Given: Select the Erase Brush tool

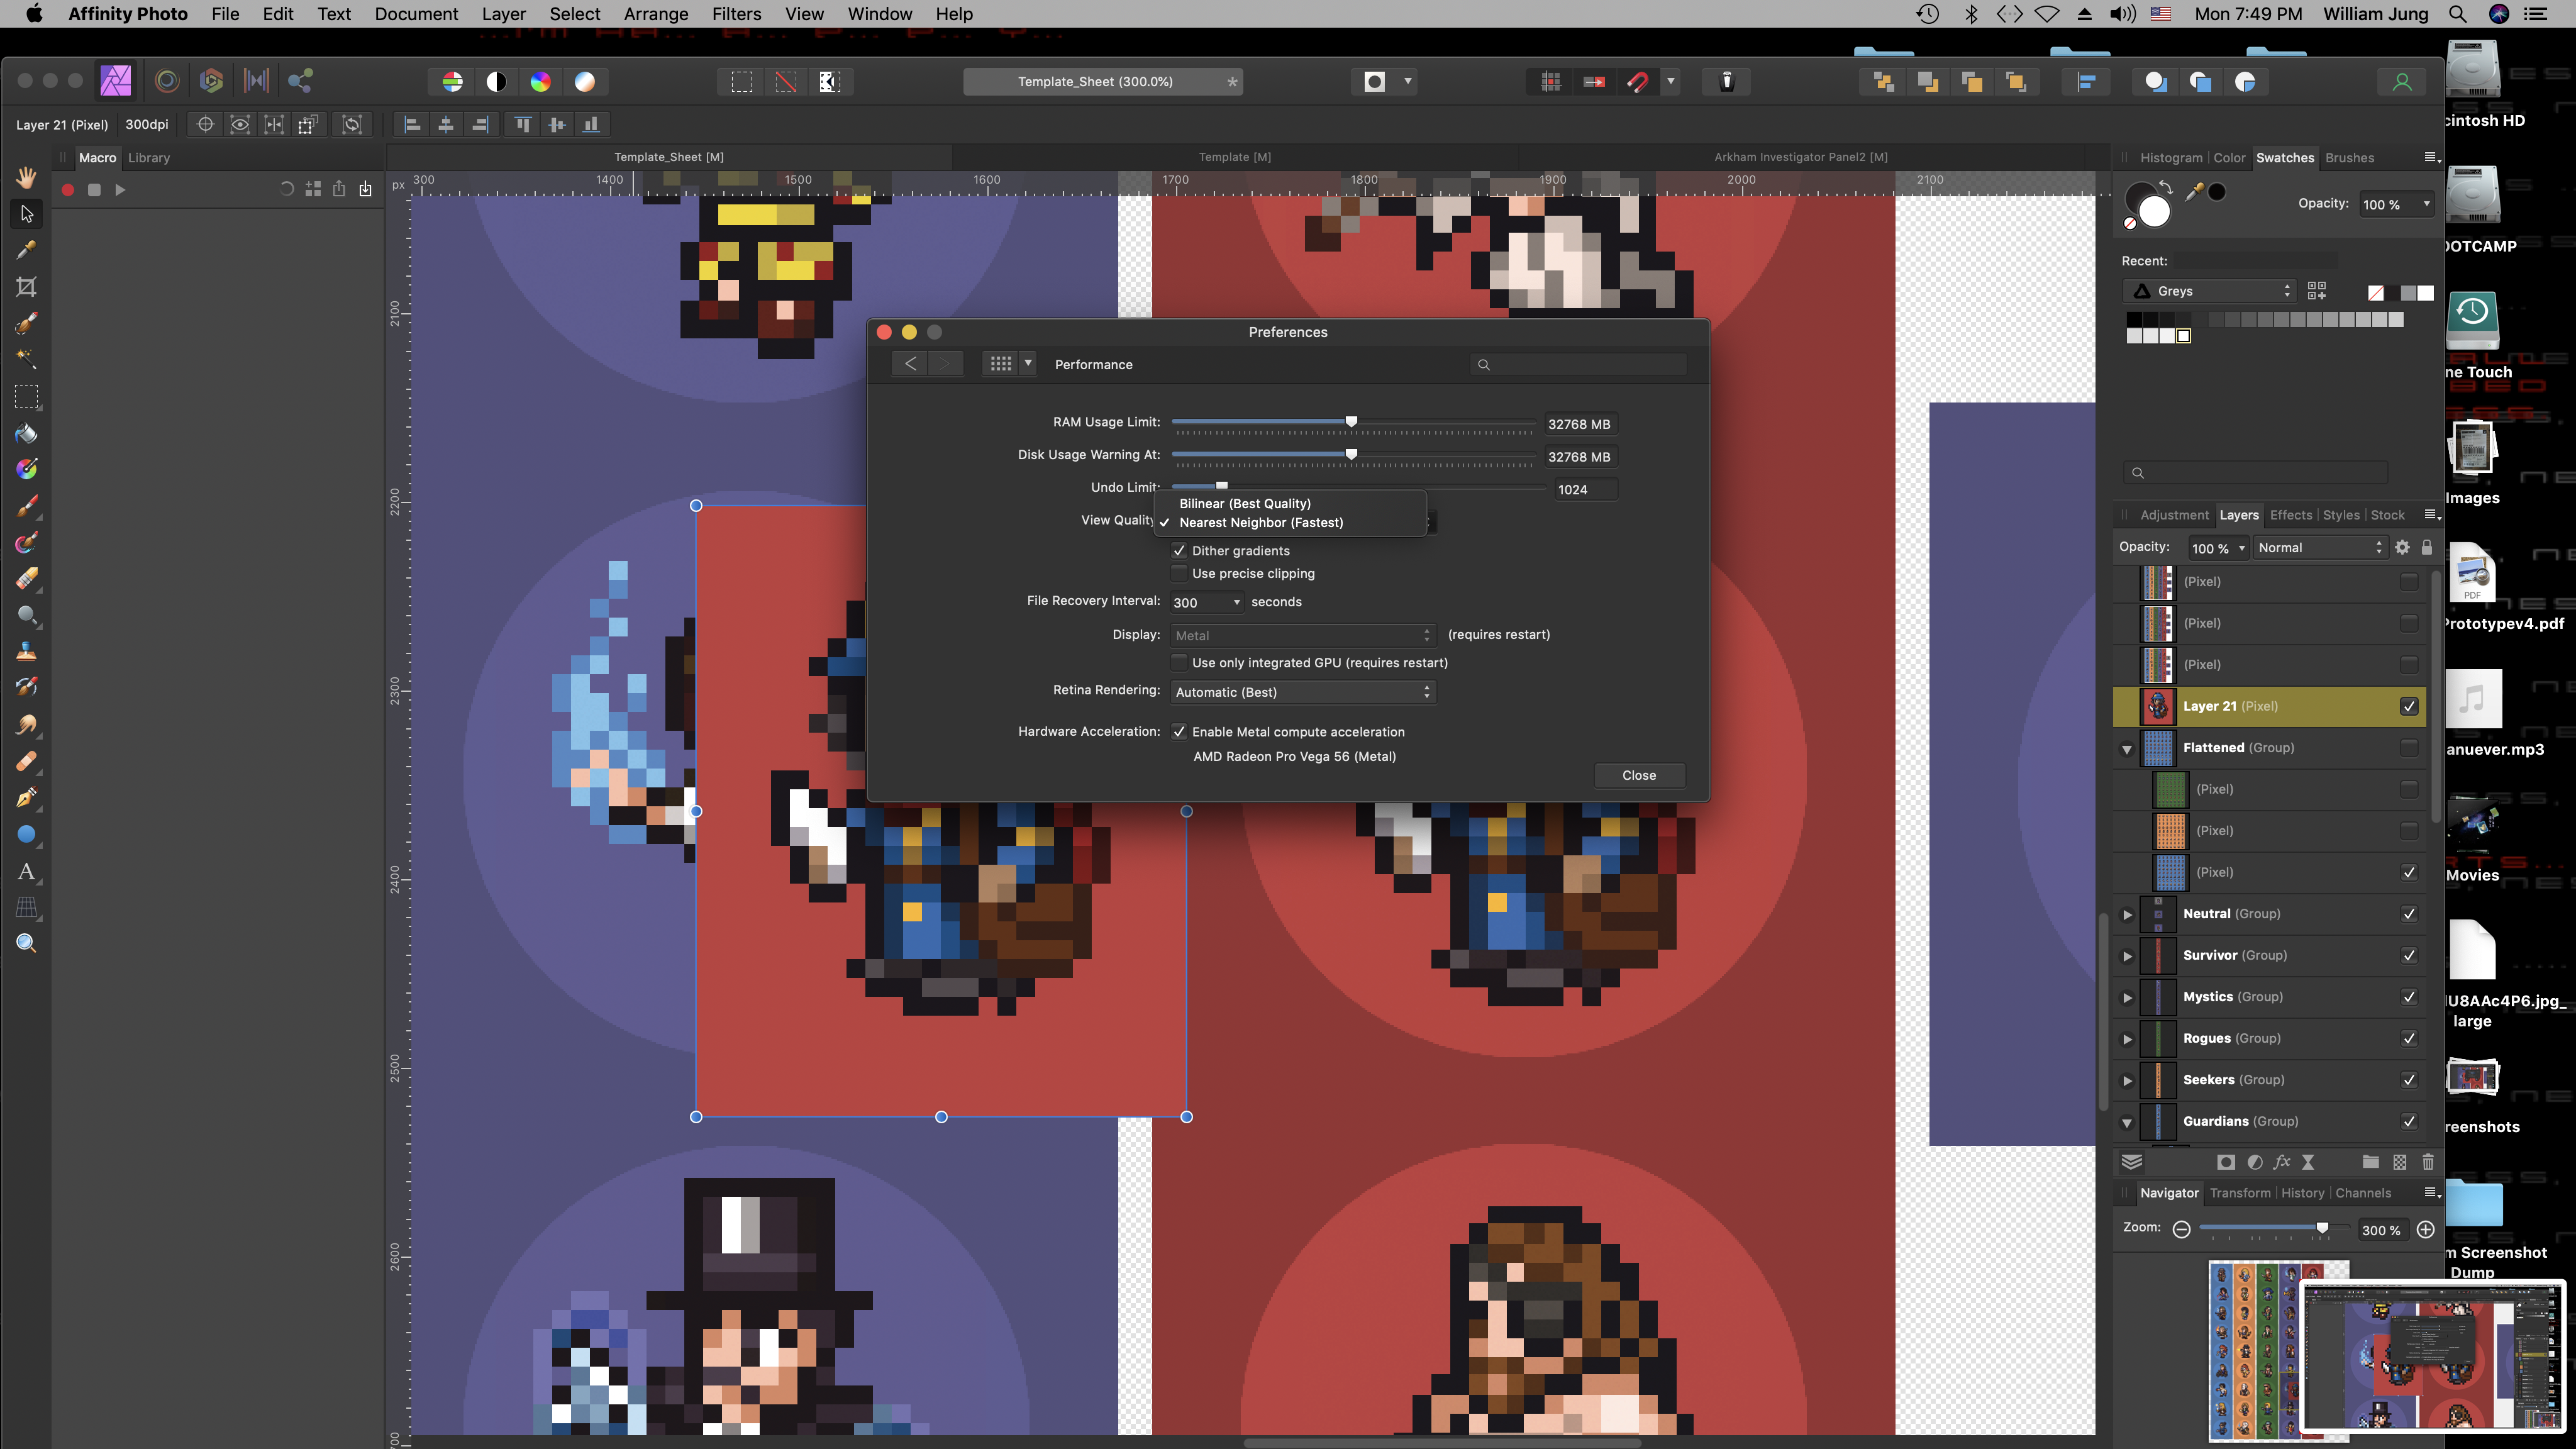Looking at the screenshot, I should [x=26, y=579].
